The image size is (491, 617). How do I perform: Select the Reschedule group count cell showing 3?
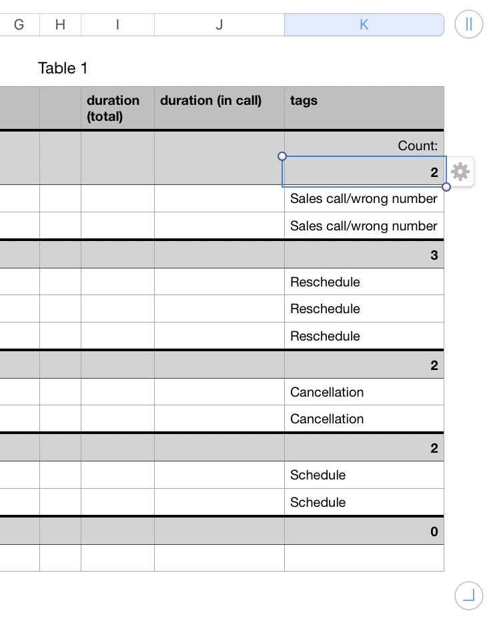pos(364,255)
